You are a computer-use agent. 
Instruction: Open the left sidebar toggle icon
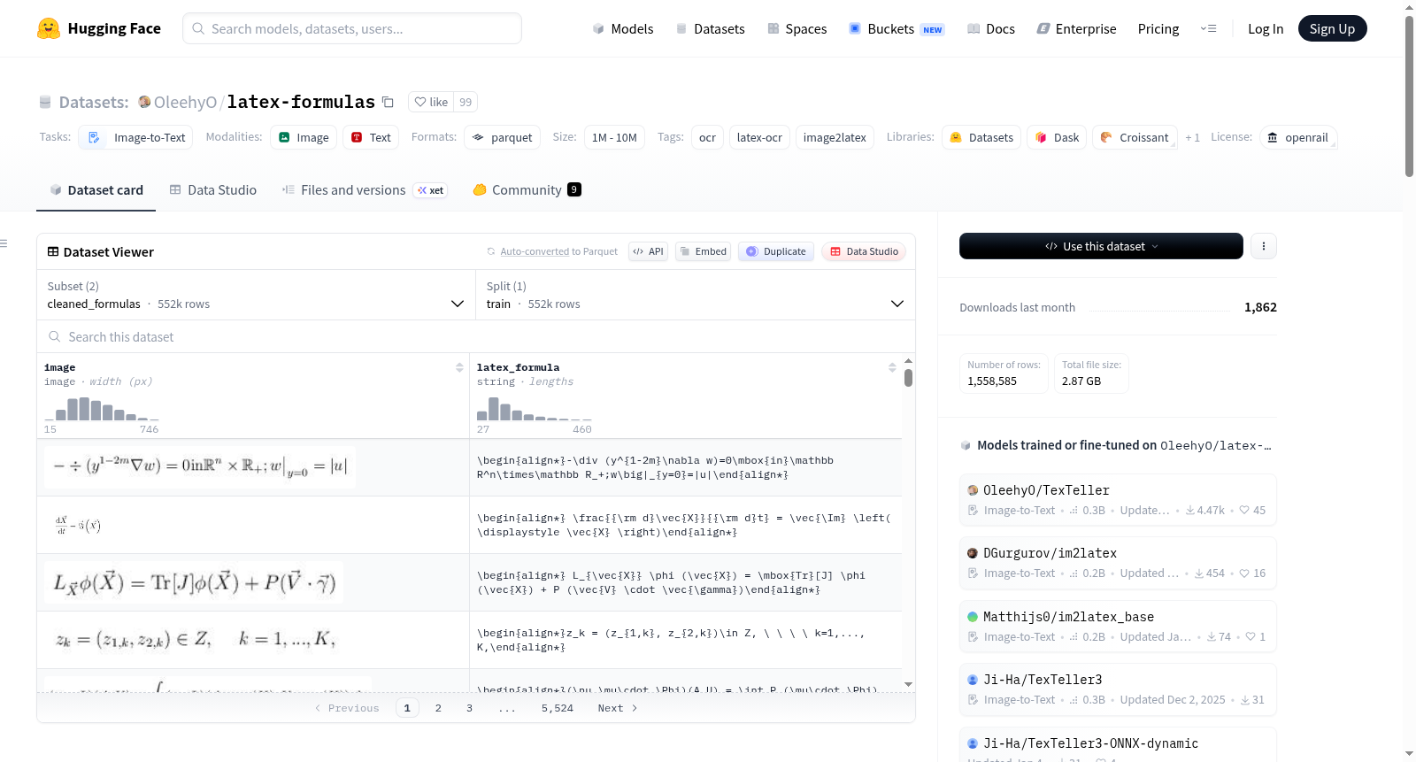pyautogui.click(x=4, y=243)
